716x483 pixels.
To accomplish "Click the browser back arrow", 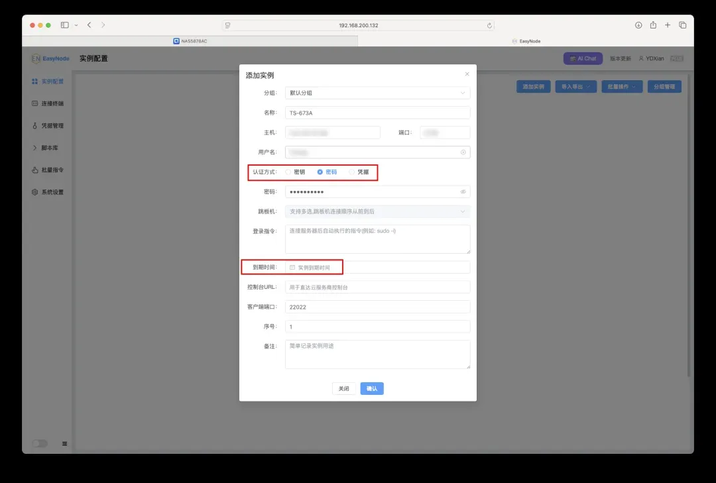I will pyautogui.click(x=89, y=25).
